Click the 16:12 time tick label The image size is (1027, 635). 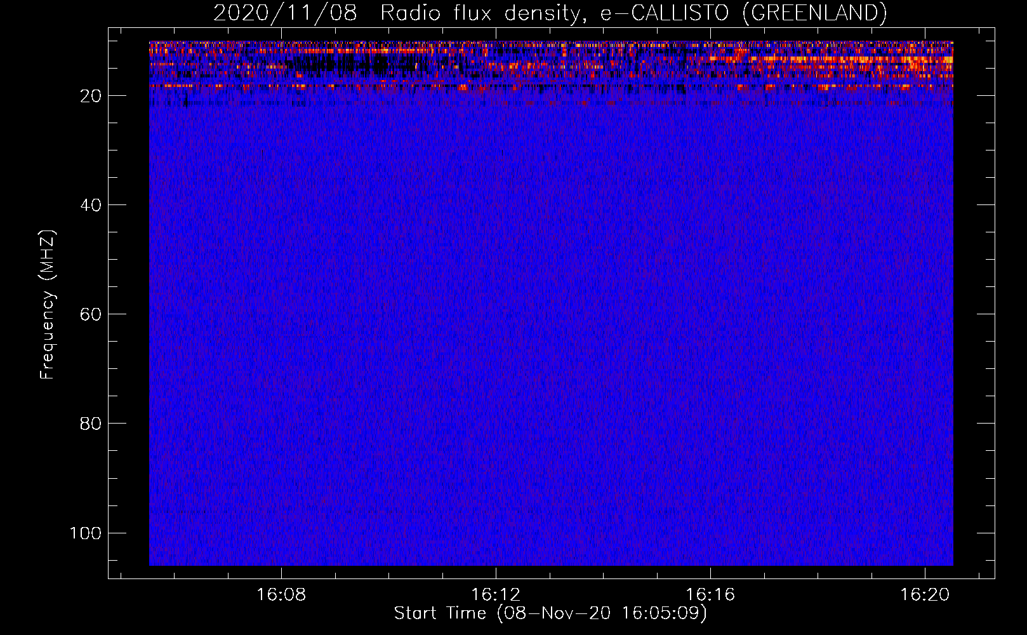(496, 594)
